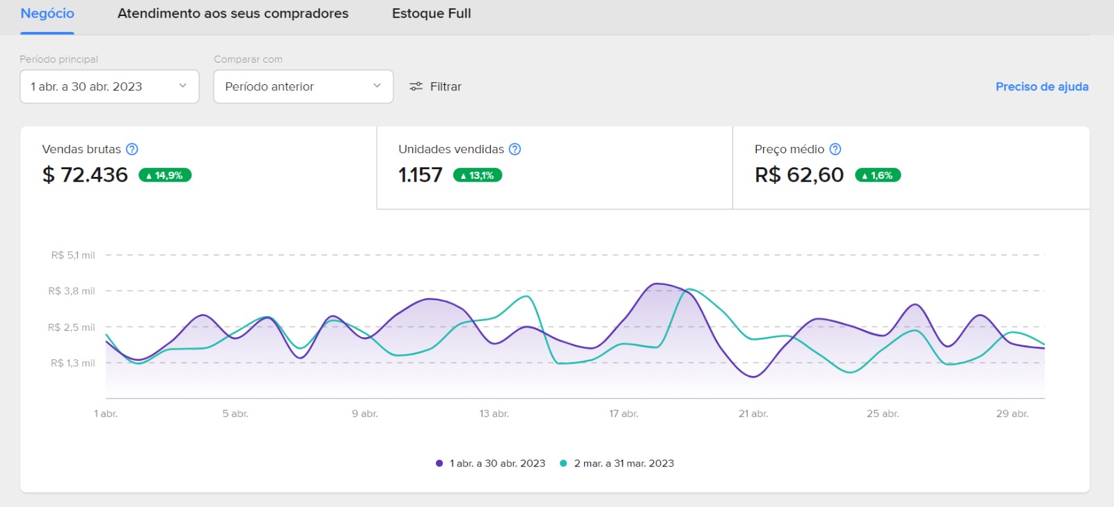Toggle the purple 1 abr. a 30 abr. 2023 legend series
The width and height of the screenshot is (1114, 507).
pyautogui.click(x=490, y=463)
